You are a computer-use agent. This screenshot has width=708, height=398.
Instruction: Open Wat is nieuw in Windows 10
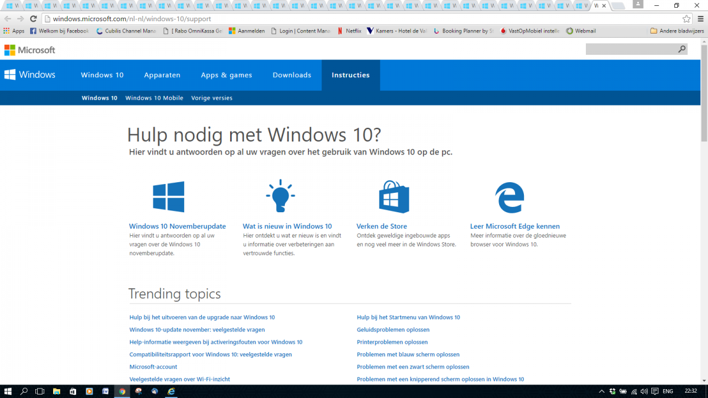click(287, 226)
